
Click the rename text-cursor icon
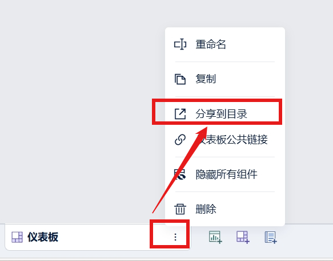point(180,44)
